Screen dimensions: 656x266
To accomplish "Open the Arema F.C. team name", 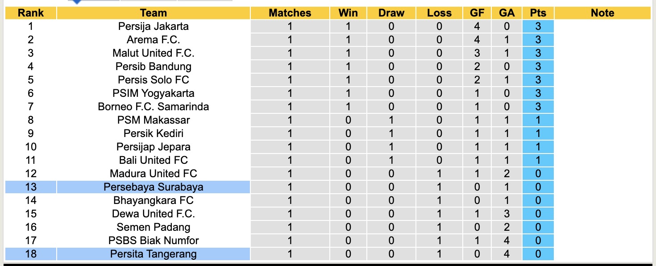I will (x=153, y=40).
